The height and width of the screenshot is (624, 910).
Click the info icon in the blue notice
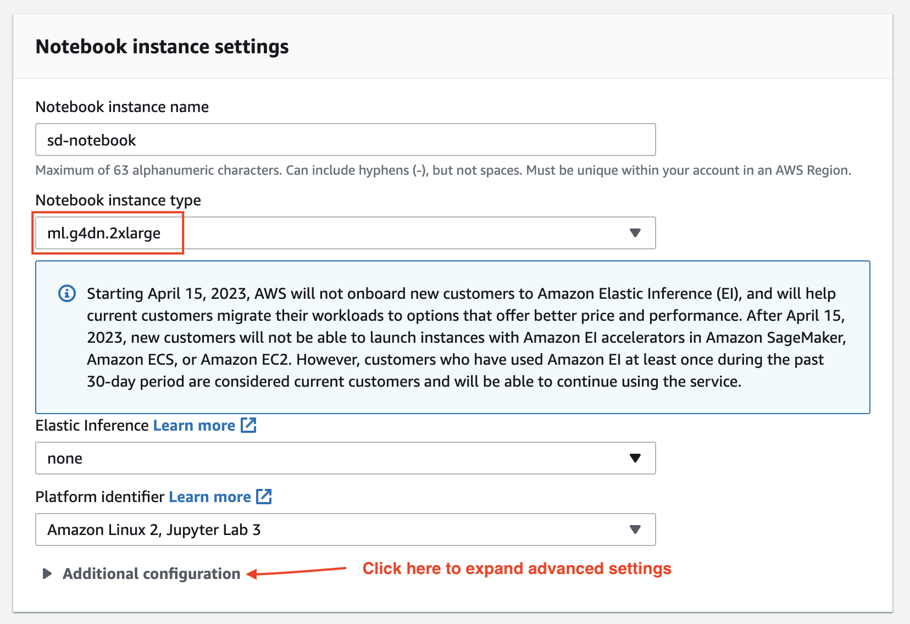click(67, 294)
